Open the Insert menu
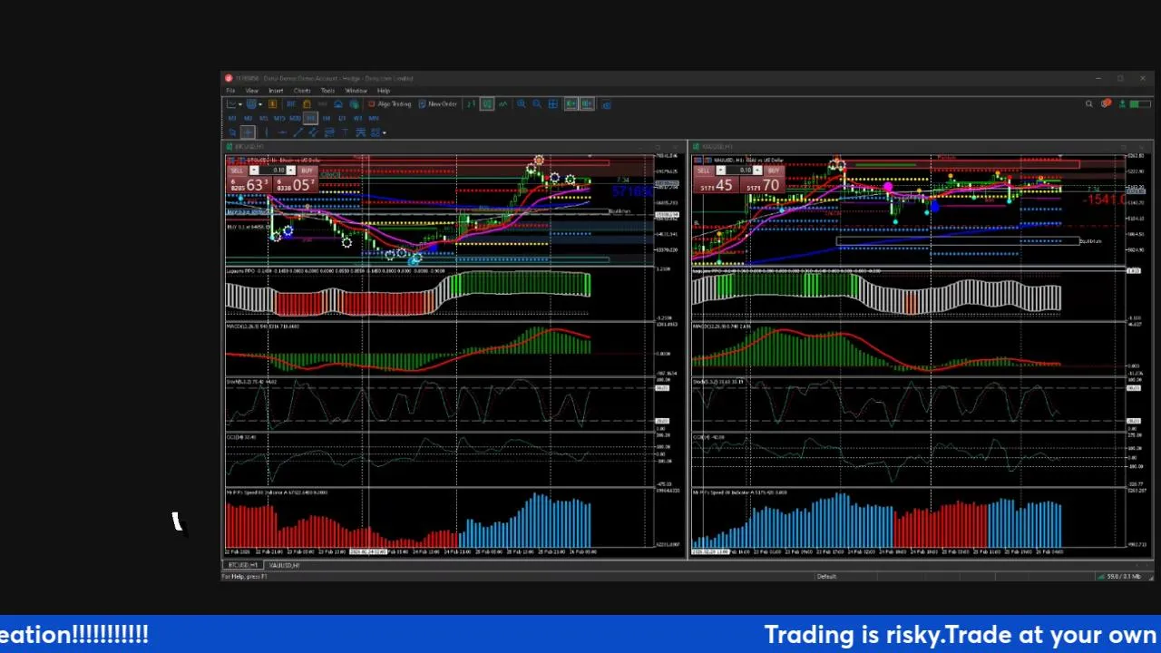 pos(276,91)
